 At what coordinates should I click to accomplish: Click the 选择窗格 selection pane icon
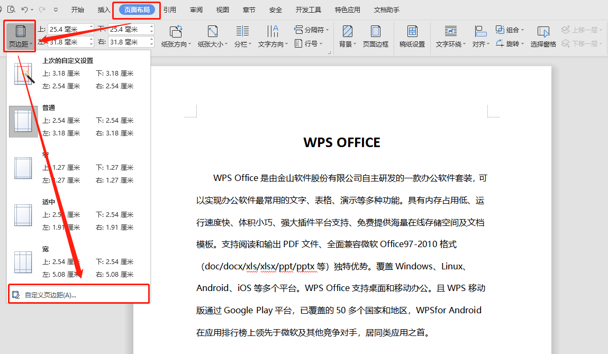[543, 32]
